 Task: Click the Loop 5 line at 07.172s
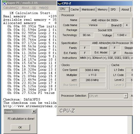pos(32,43)
